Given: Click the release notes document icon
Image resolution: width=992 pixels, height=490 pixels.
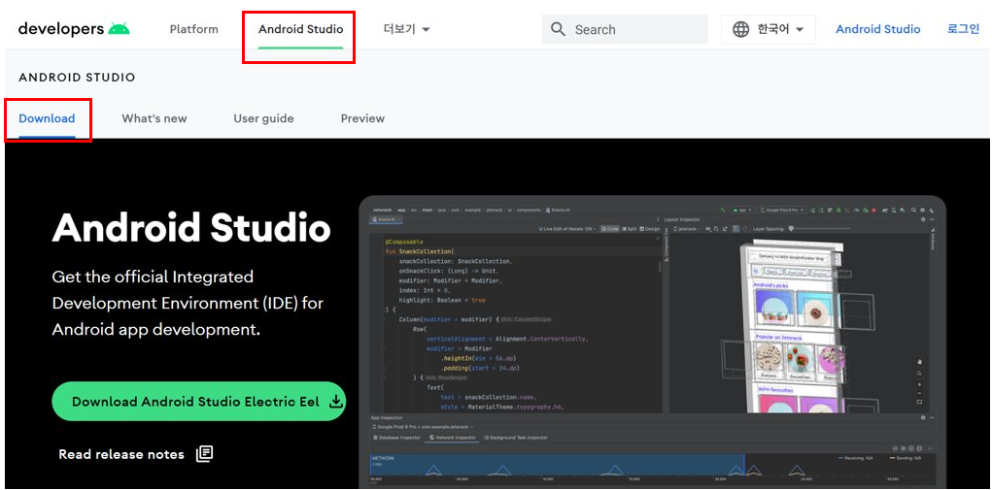Looking at the screenshot, I should tap(204, 454).
